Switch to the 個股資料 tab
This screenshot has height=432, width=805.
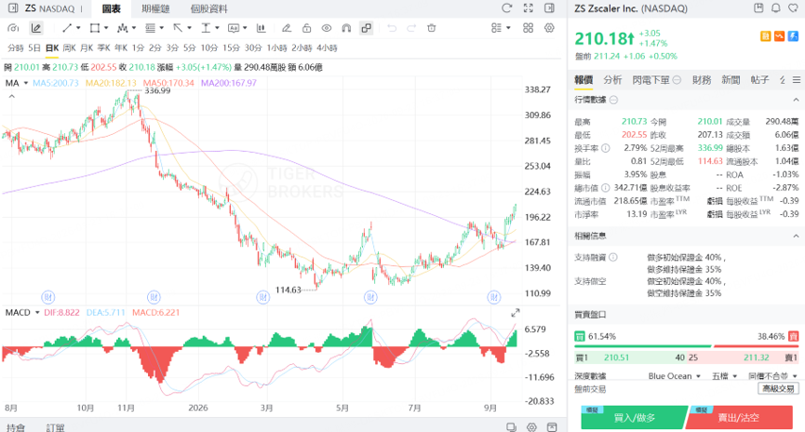point(209,8)
